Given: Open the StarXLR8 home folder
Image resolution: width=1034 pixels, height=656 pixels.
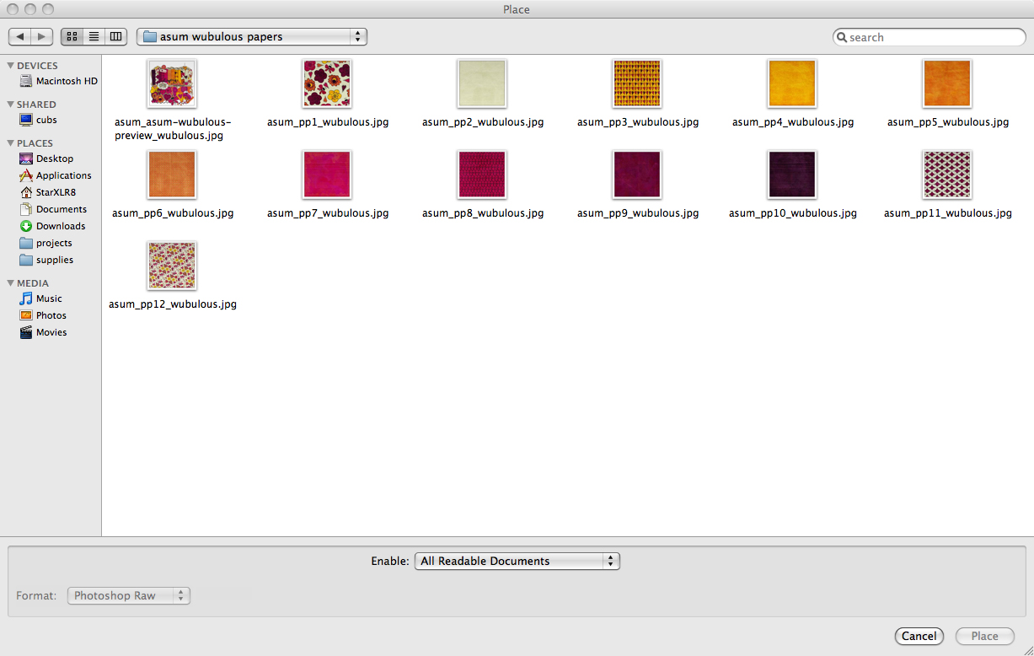Looking at the screenshot, I should [x=56, y=192].
